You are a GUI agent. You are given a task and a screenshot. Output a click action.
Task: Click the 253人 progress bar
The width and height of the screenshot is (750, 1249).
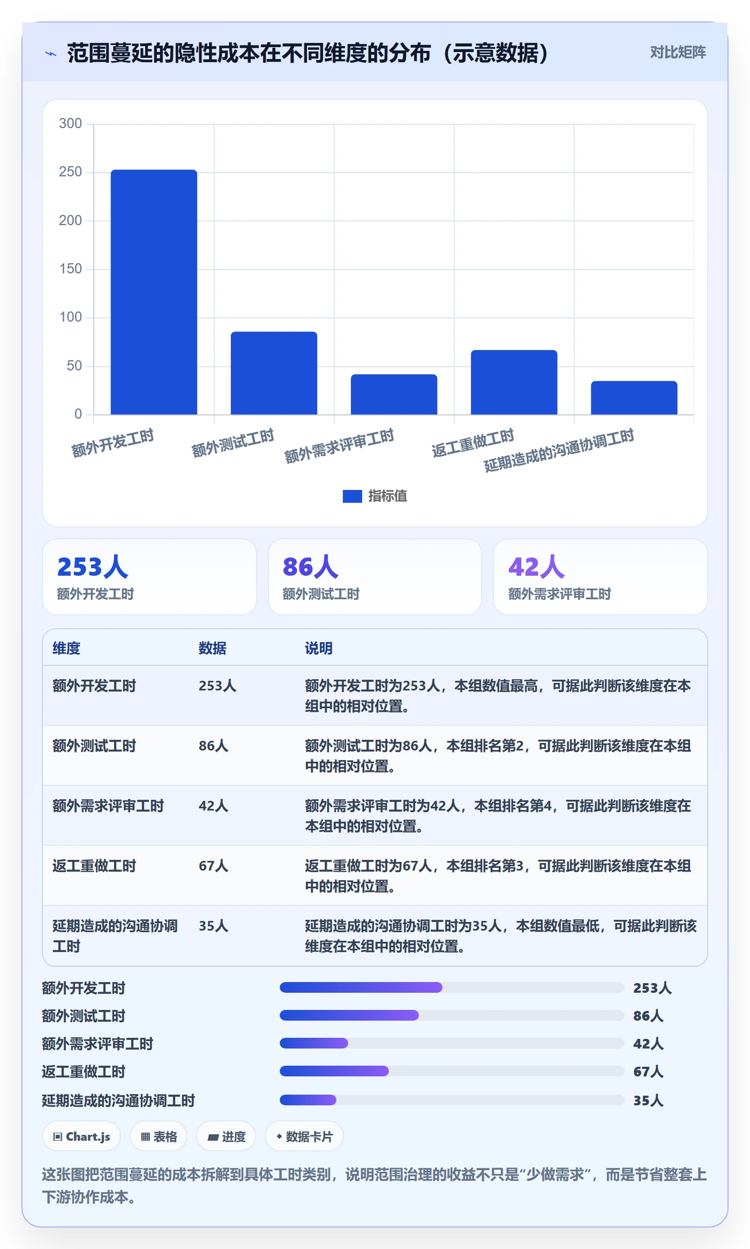[452, 987]
